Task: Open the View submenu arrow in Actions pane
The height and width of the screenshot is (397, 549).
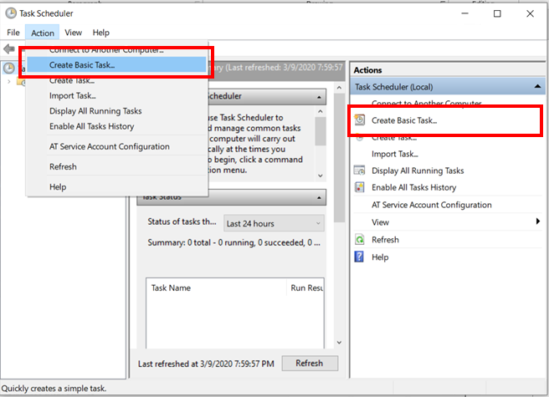Action: [x=538, y=221]
